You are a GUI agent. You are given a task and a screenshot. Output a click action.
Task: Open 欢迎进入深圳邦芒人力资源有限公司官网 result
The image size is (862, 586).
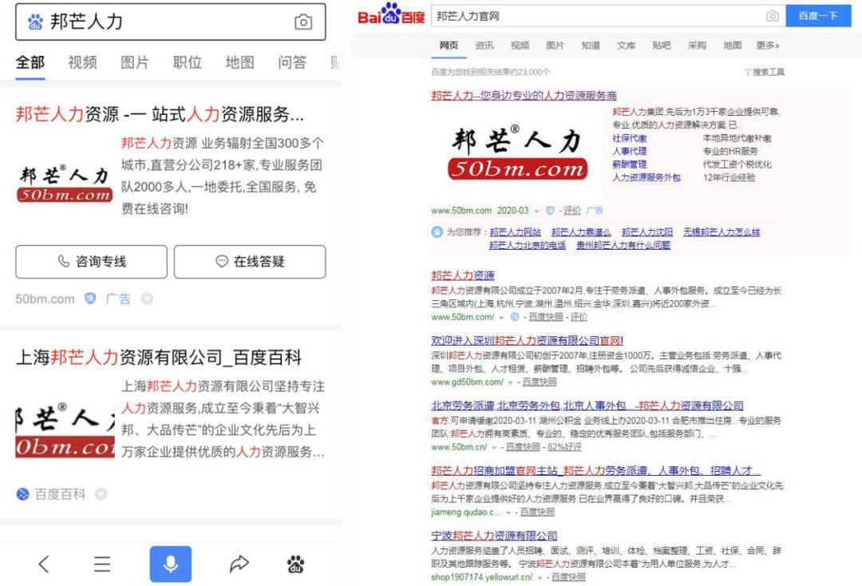[x=527, y=340]
